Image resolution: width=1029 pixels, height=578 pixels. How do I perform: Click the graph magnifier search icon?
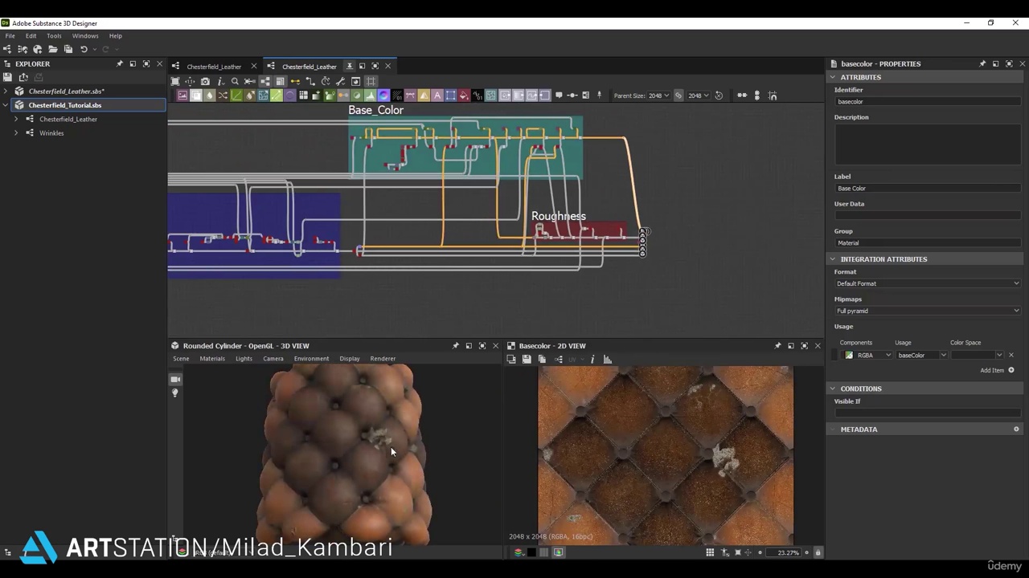click(235, 81)
